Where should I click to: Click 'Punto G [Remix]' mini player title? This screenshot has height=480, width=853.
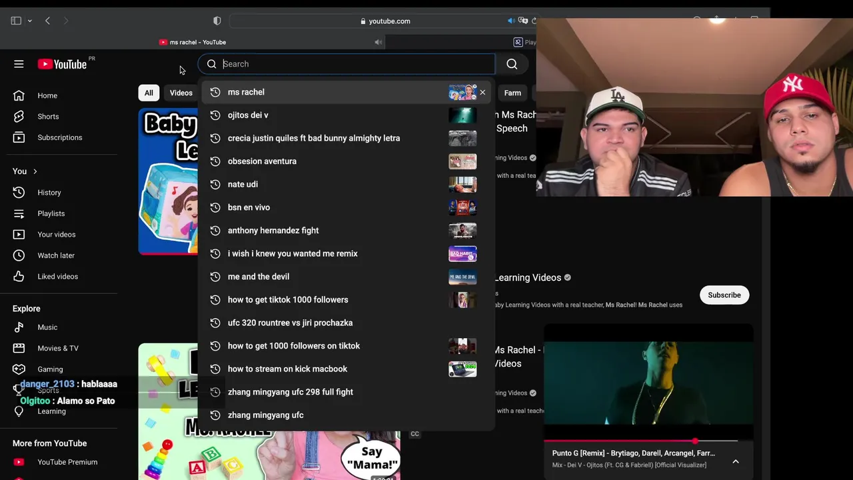634,453
